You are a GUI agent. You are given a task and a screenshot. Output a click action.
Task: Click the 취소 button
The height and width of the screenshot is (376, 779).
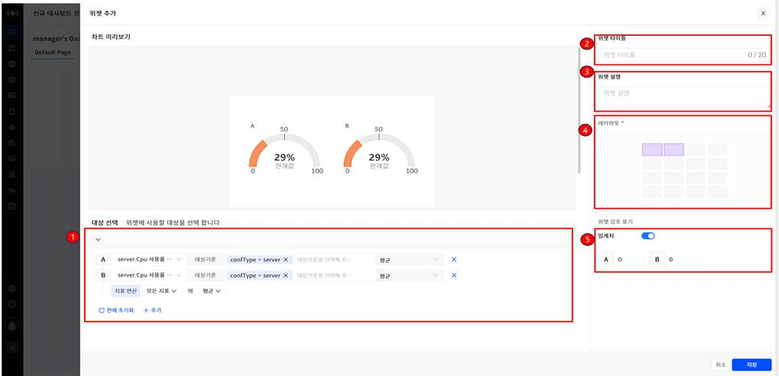click(720, 365)
